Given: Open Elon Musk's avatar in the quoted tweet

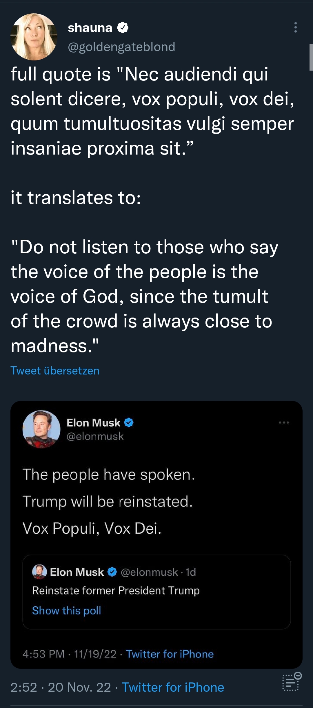Looking at the screenshot, I should click(41, 429).
